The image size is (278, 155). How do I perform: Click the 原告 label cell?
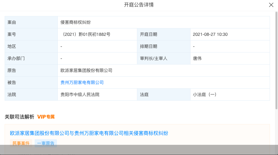[31, 70]
